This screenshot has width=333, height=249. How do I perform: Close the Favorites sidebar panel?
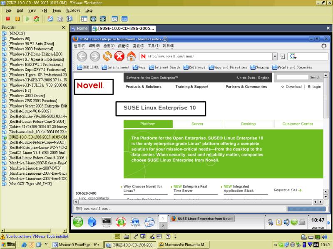63,27
